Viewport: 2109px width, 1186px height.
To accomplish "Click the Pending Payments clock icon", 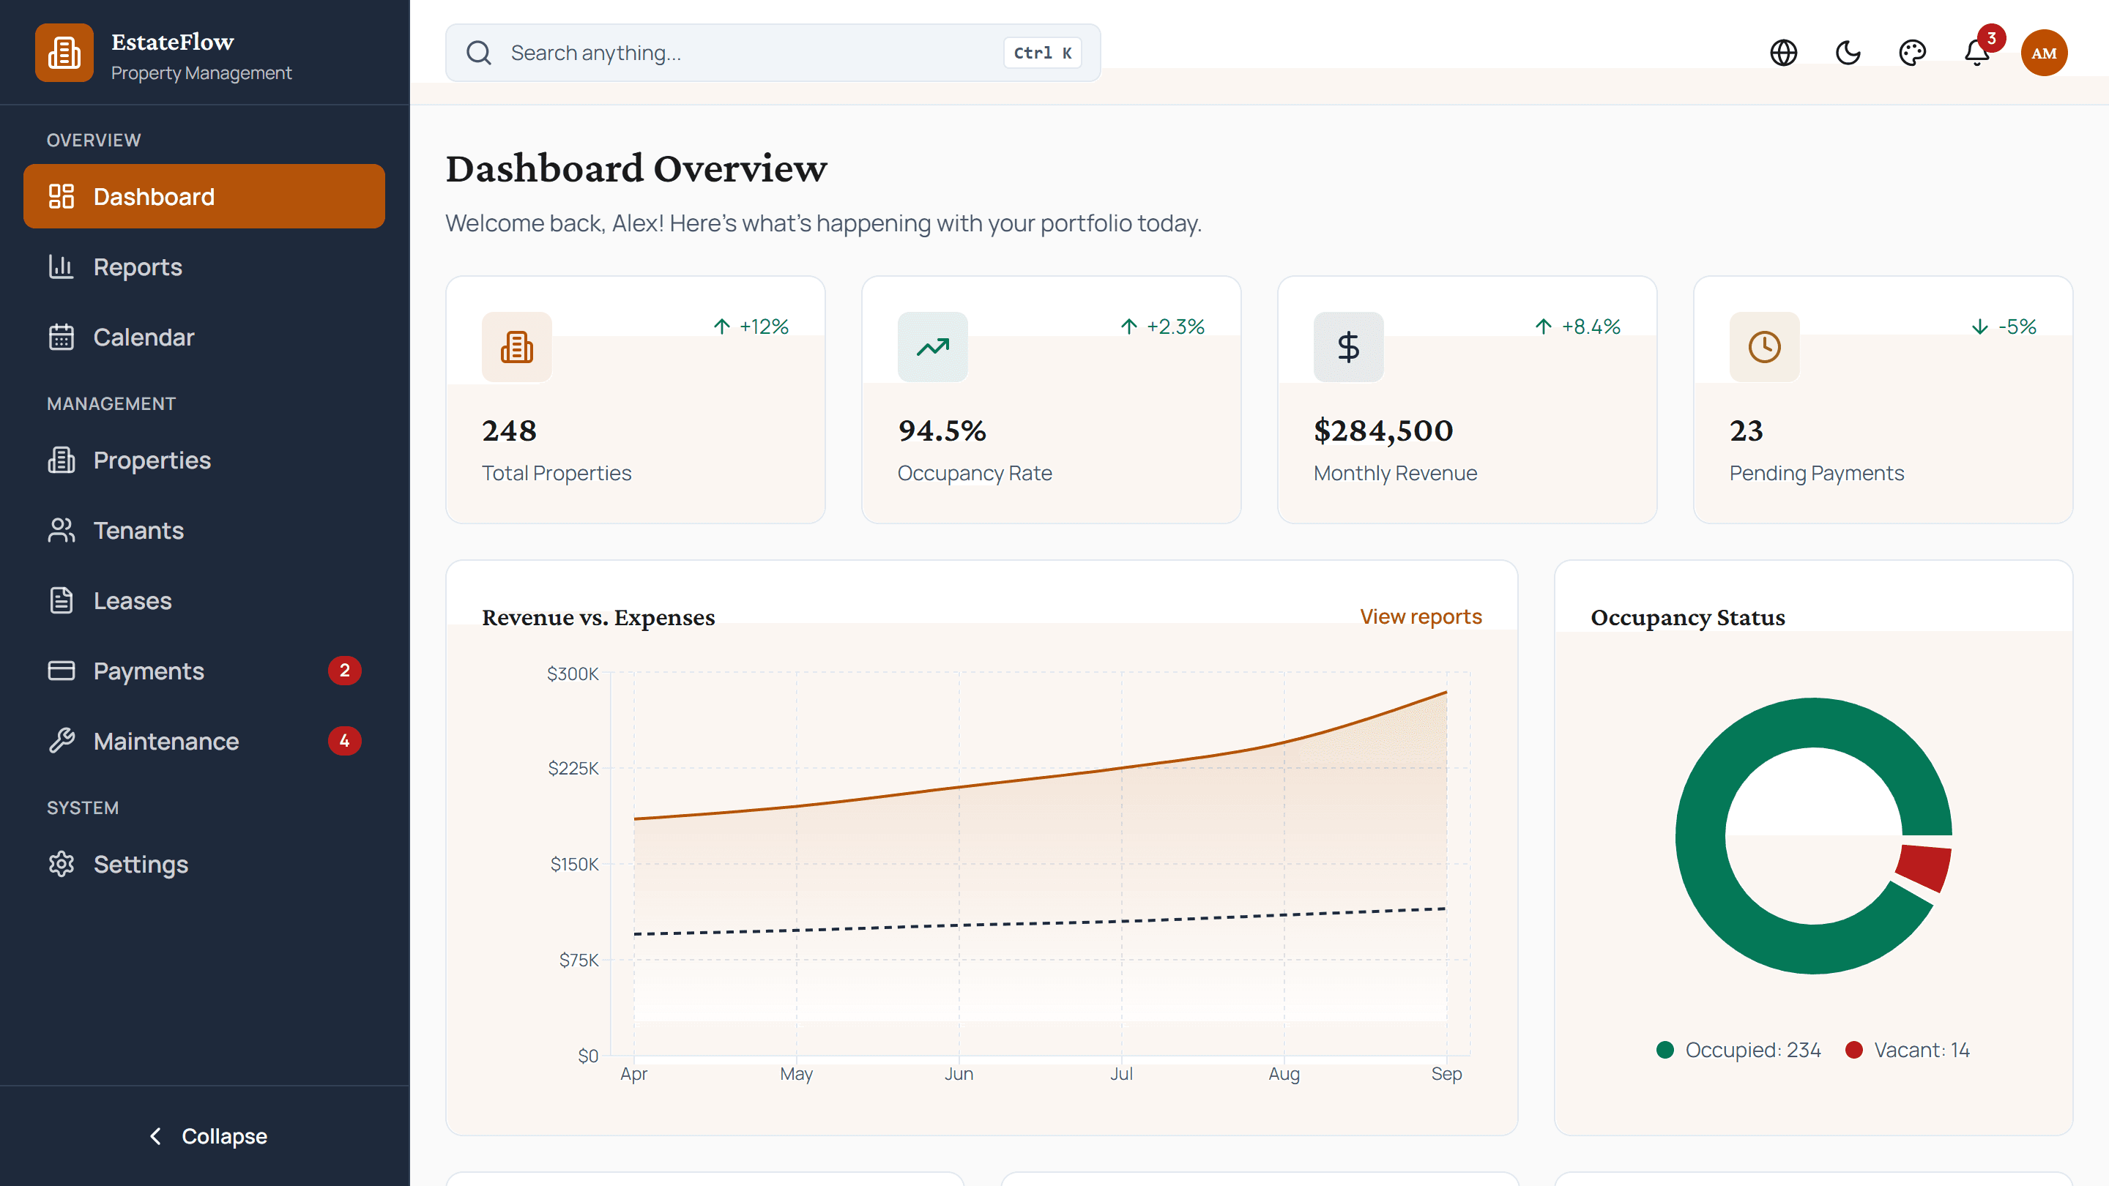I will 1764,347.
